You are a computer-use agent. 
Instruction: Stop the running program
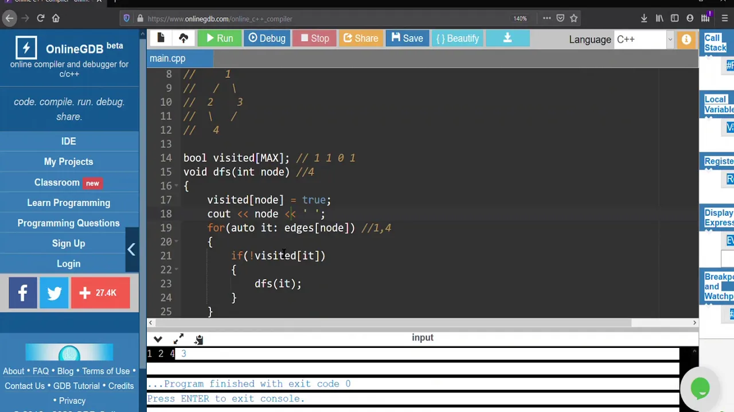click(315, 38)
